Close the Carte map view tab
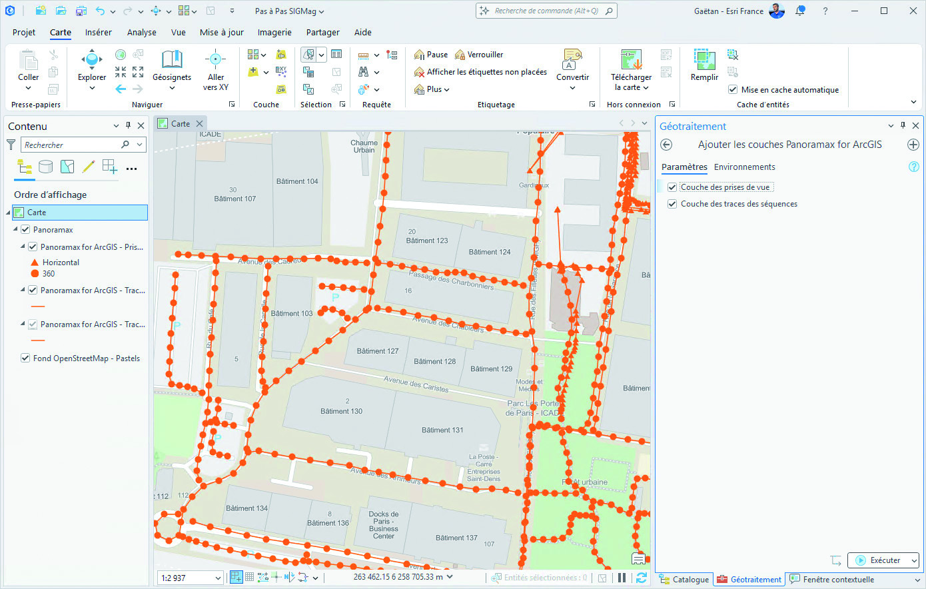This screenshot has width=926, height=589. 199,123
